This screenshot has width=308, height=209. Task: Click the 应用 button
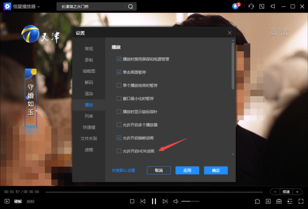[x=187, y=170]
